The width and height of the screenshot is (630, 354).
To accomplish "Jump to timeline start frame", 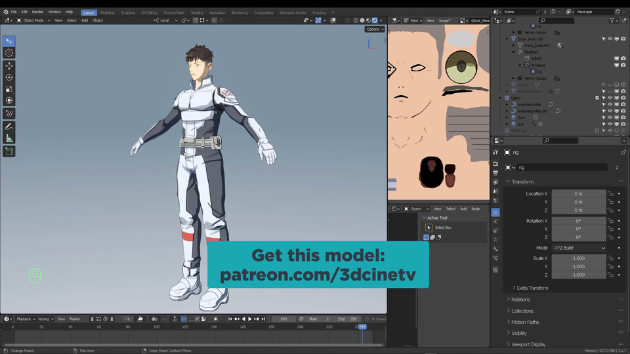I will coord(230,319).
